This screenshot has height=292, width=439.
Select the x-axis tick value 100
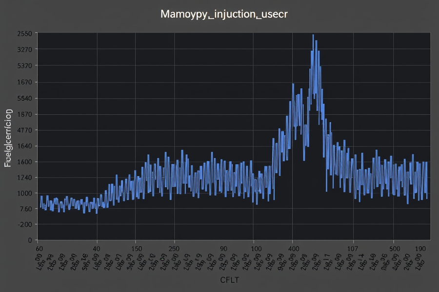(x=256, y=249)
